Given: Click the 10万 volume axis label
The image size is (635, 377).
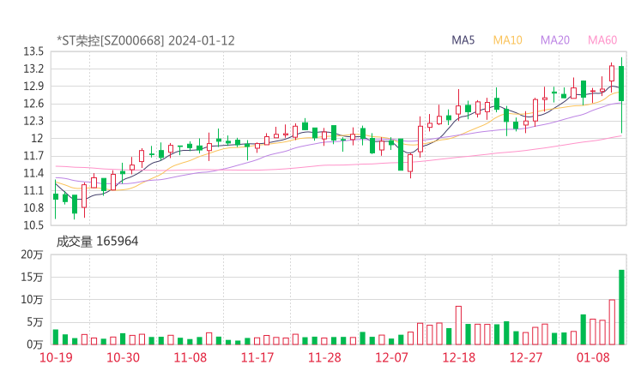Looking at the screenshot, I should pos(32,300).
